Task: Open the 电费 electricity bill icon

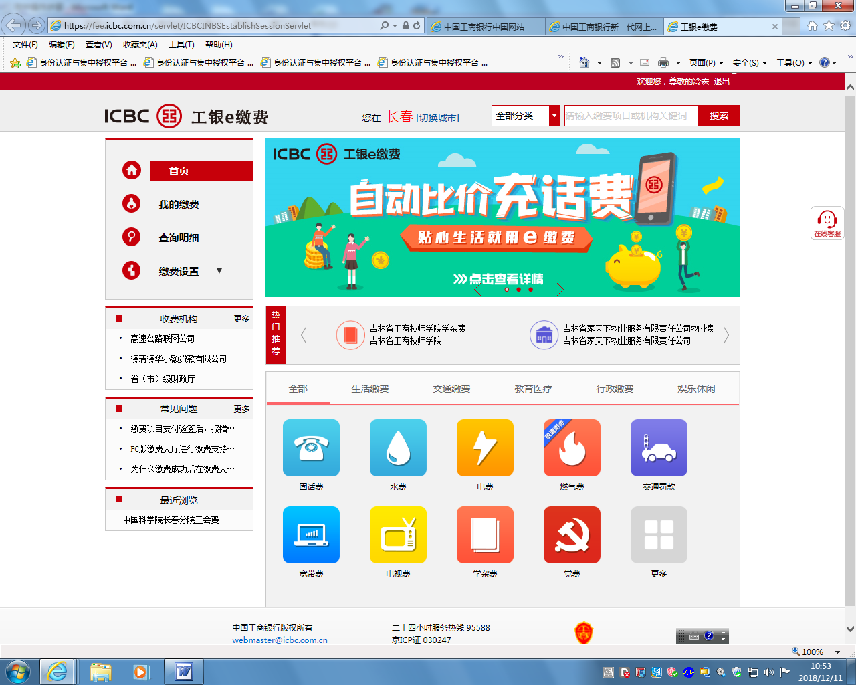Action: click(485, 448)
